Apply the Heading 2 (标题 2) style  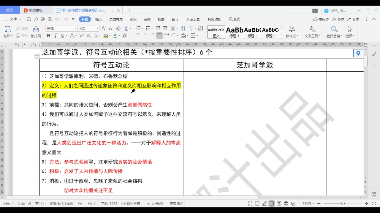coord(252,32)
